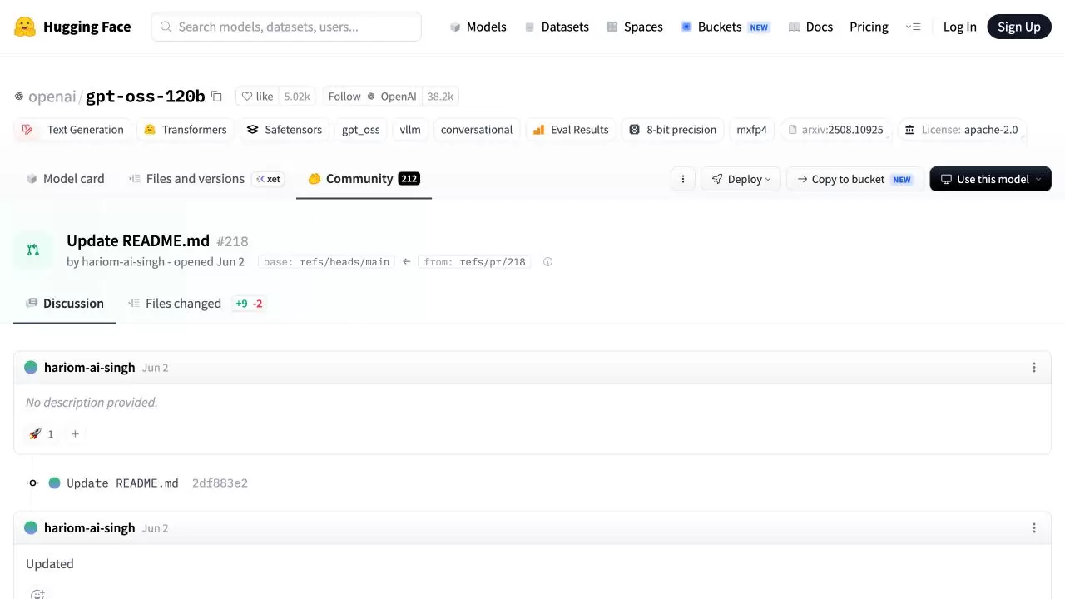Screen dimensions: 1065x599
Task: Switch to Files and versions tab
Action: click(206, 179)
